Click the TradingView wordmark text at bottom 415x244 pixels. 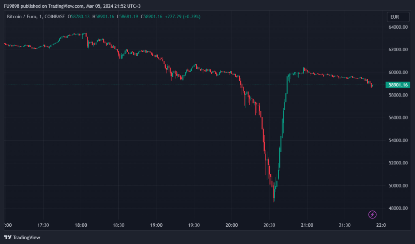(x=26, y=237)
